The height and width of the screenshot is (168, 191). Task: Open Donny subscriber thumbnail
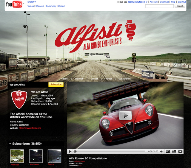tap(54, 156)
